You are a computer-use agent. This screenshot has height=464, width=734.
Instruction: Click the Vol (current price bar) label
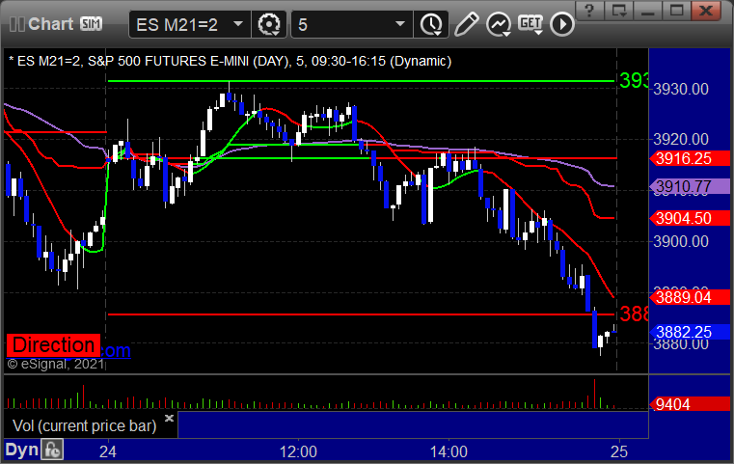click(84, 426)
